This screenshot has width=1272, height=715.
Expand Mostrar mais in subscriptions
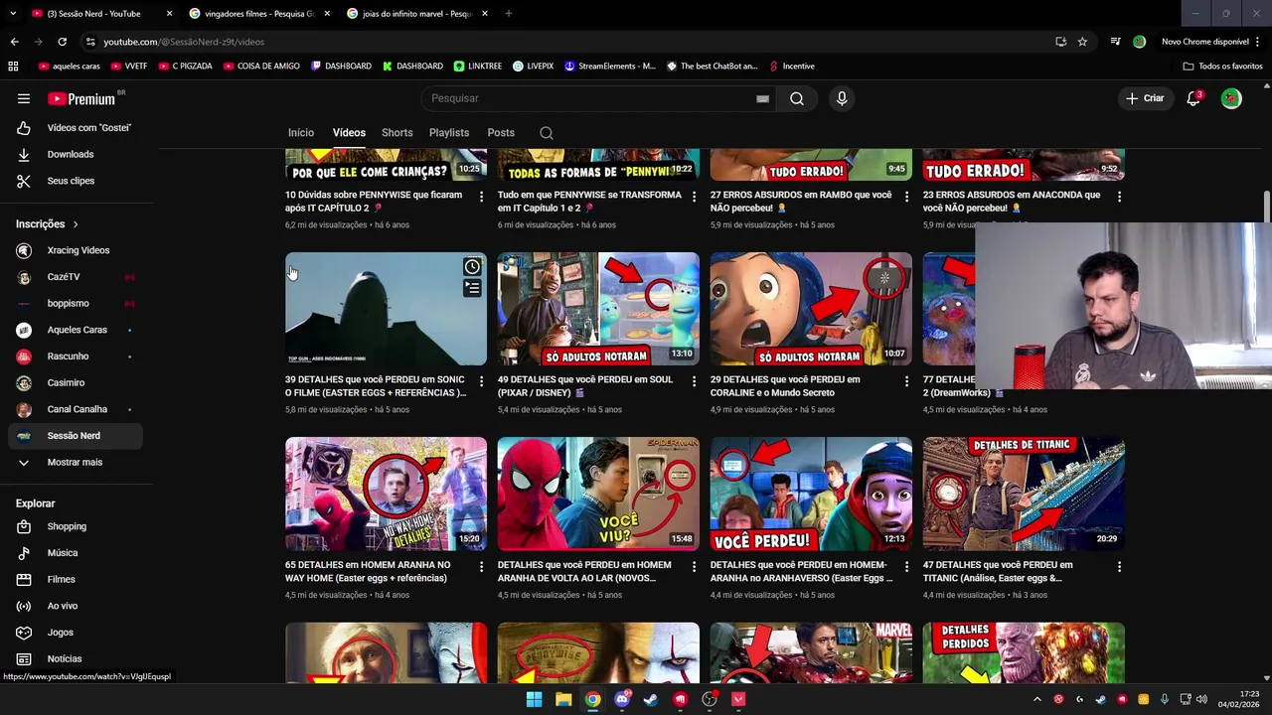pos(76,463)
